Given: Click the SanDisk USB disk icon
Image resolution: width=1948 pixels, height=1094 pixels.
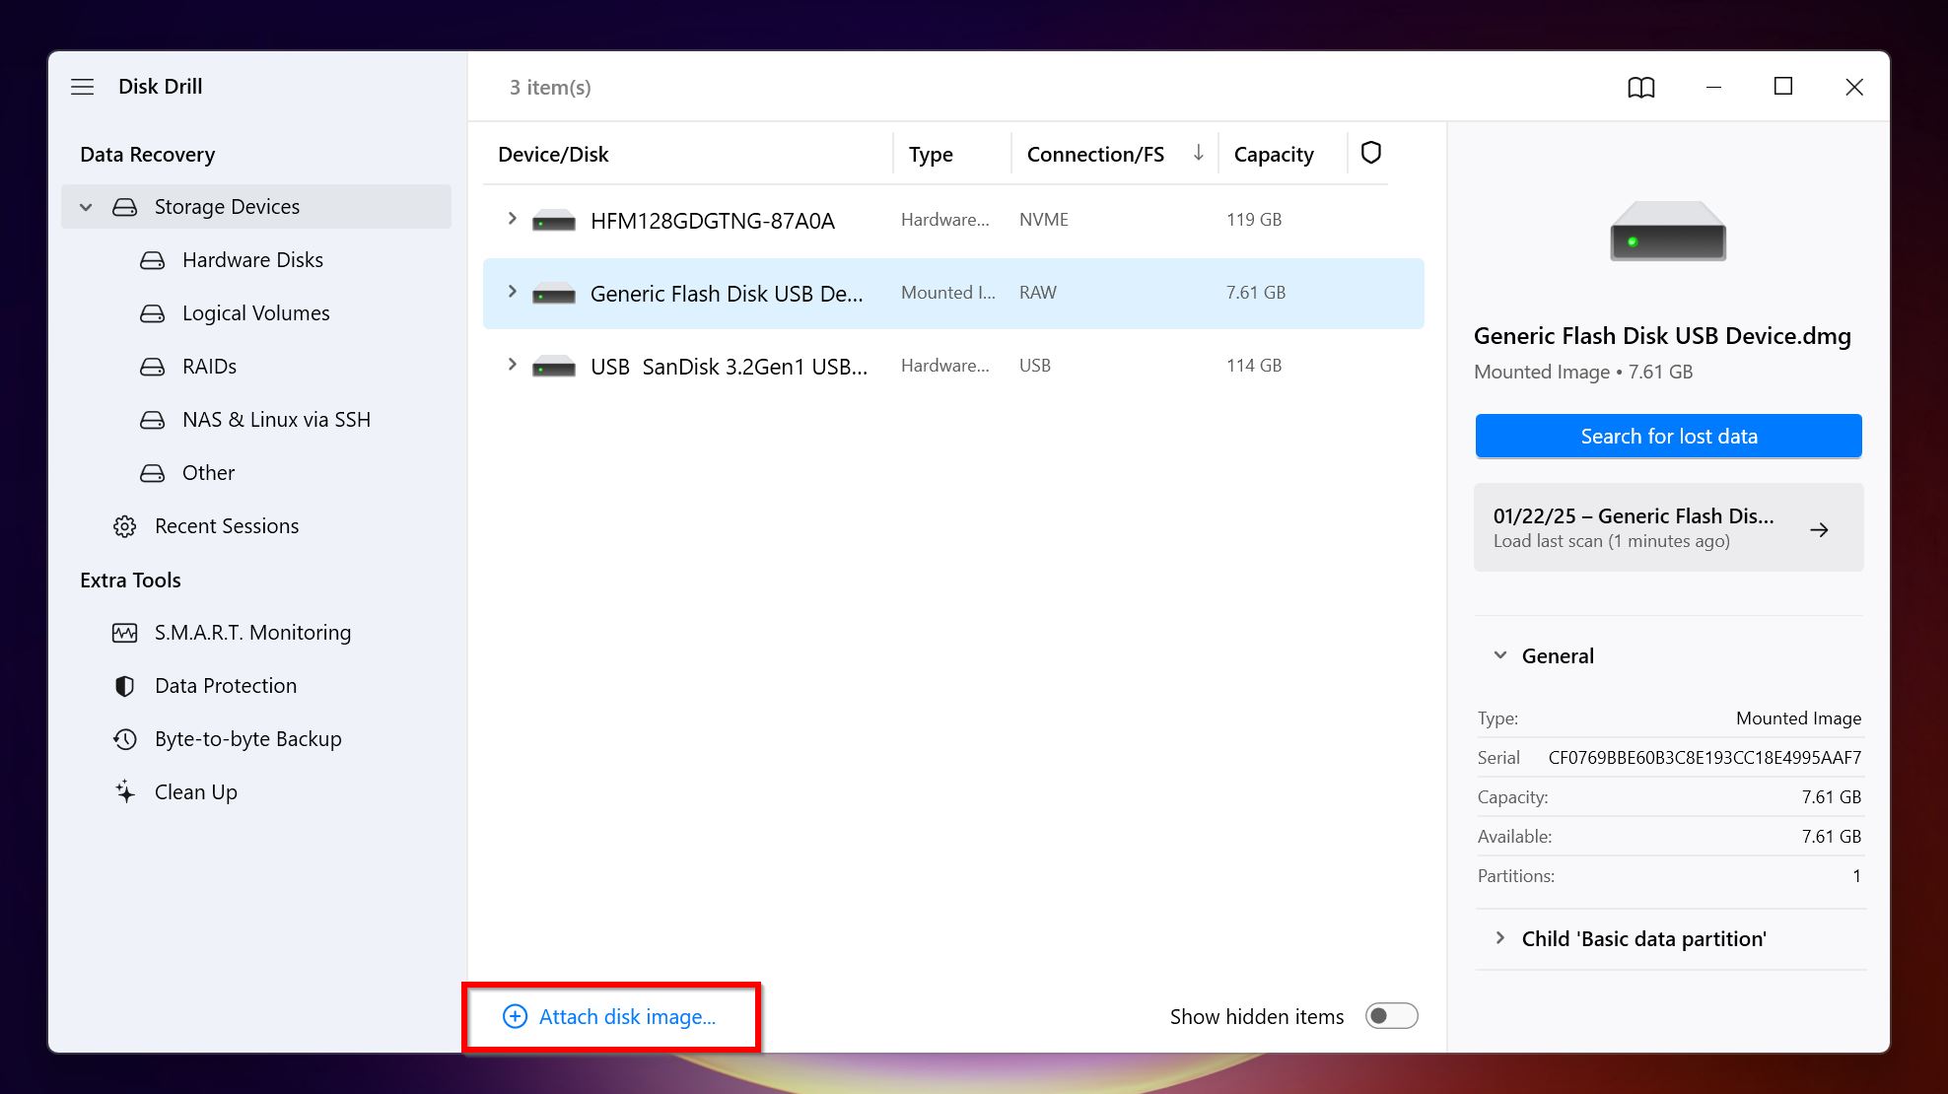Looking at the screenshot, I should 554,367.
